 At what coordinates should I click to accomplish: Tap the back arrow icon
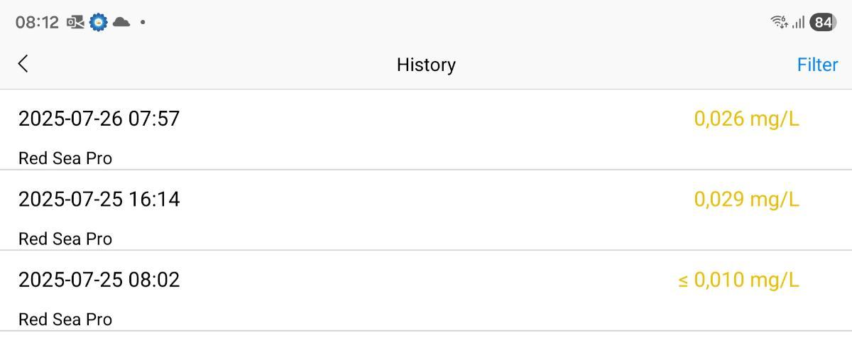23,64
